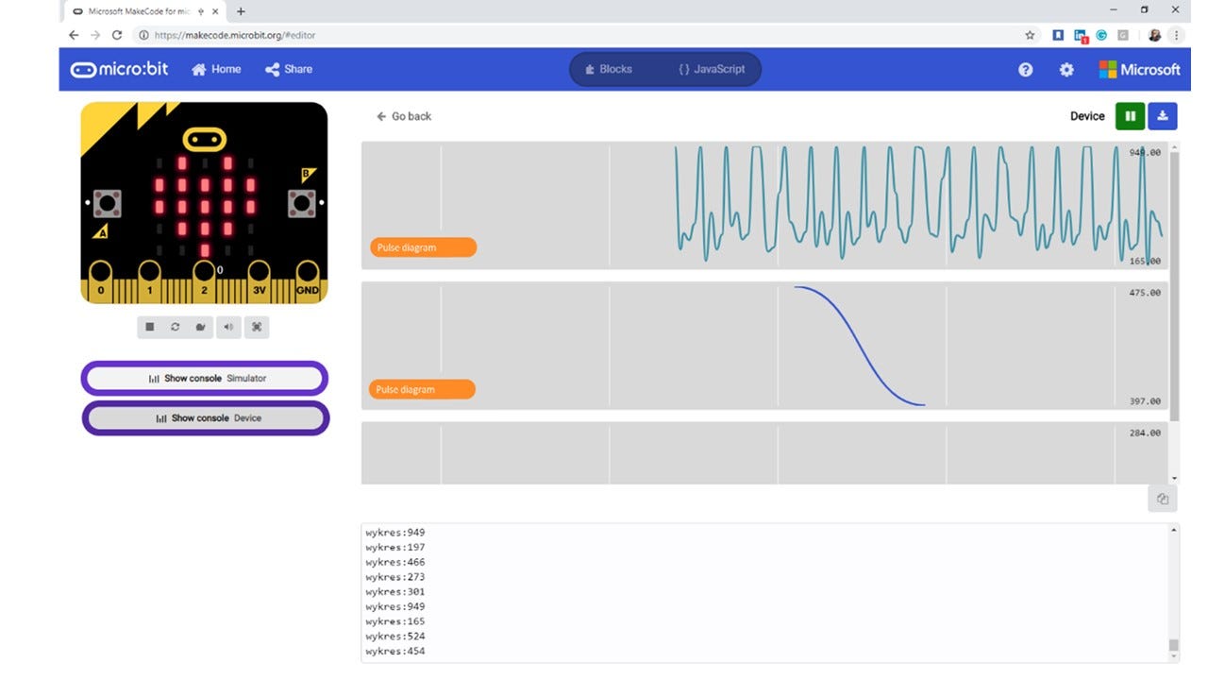1208x680 pixels.
Task: Reload the browser page
Action: point(117,35)
